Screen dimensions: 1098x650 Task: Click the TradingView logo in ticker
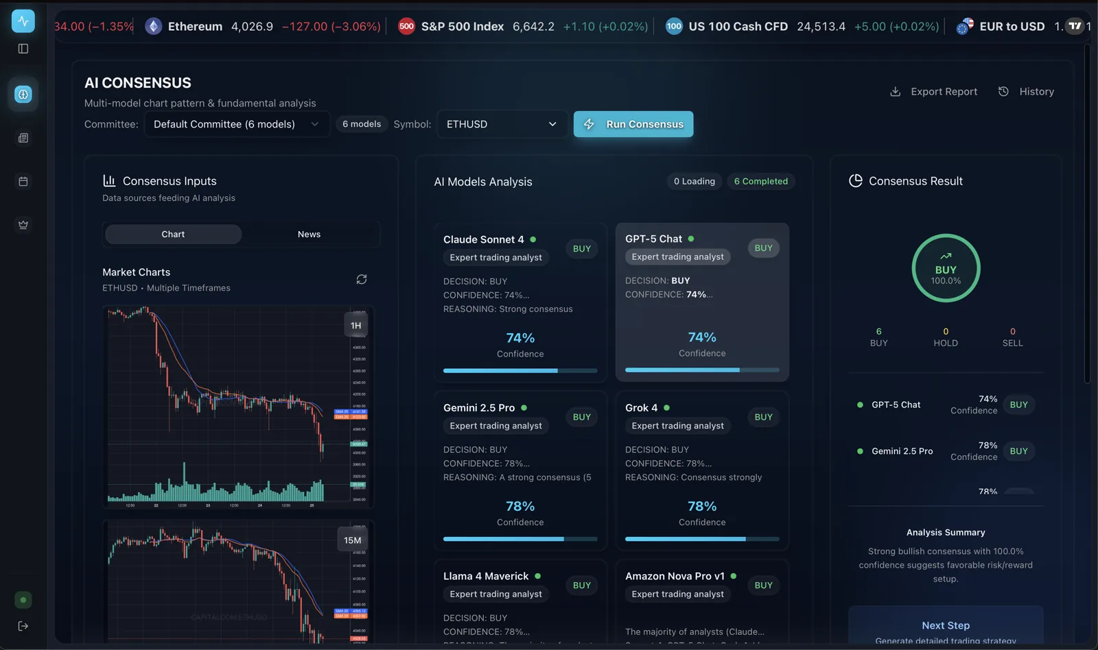(x=1075, y=27)
